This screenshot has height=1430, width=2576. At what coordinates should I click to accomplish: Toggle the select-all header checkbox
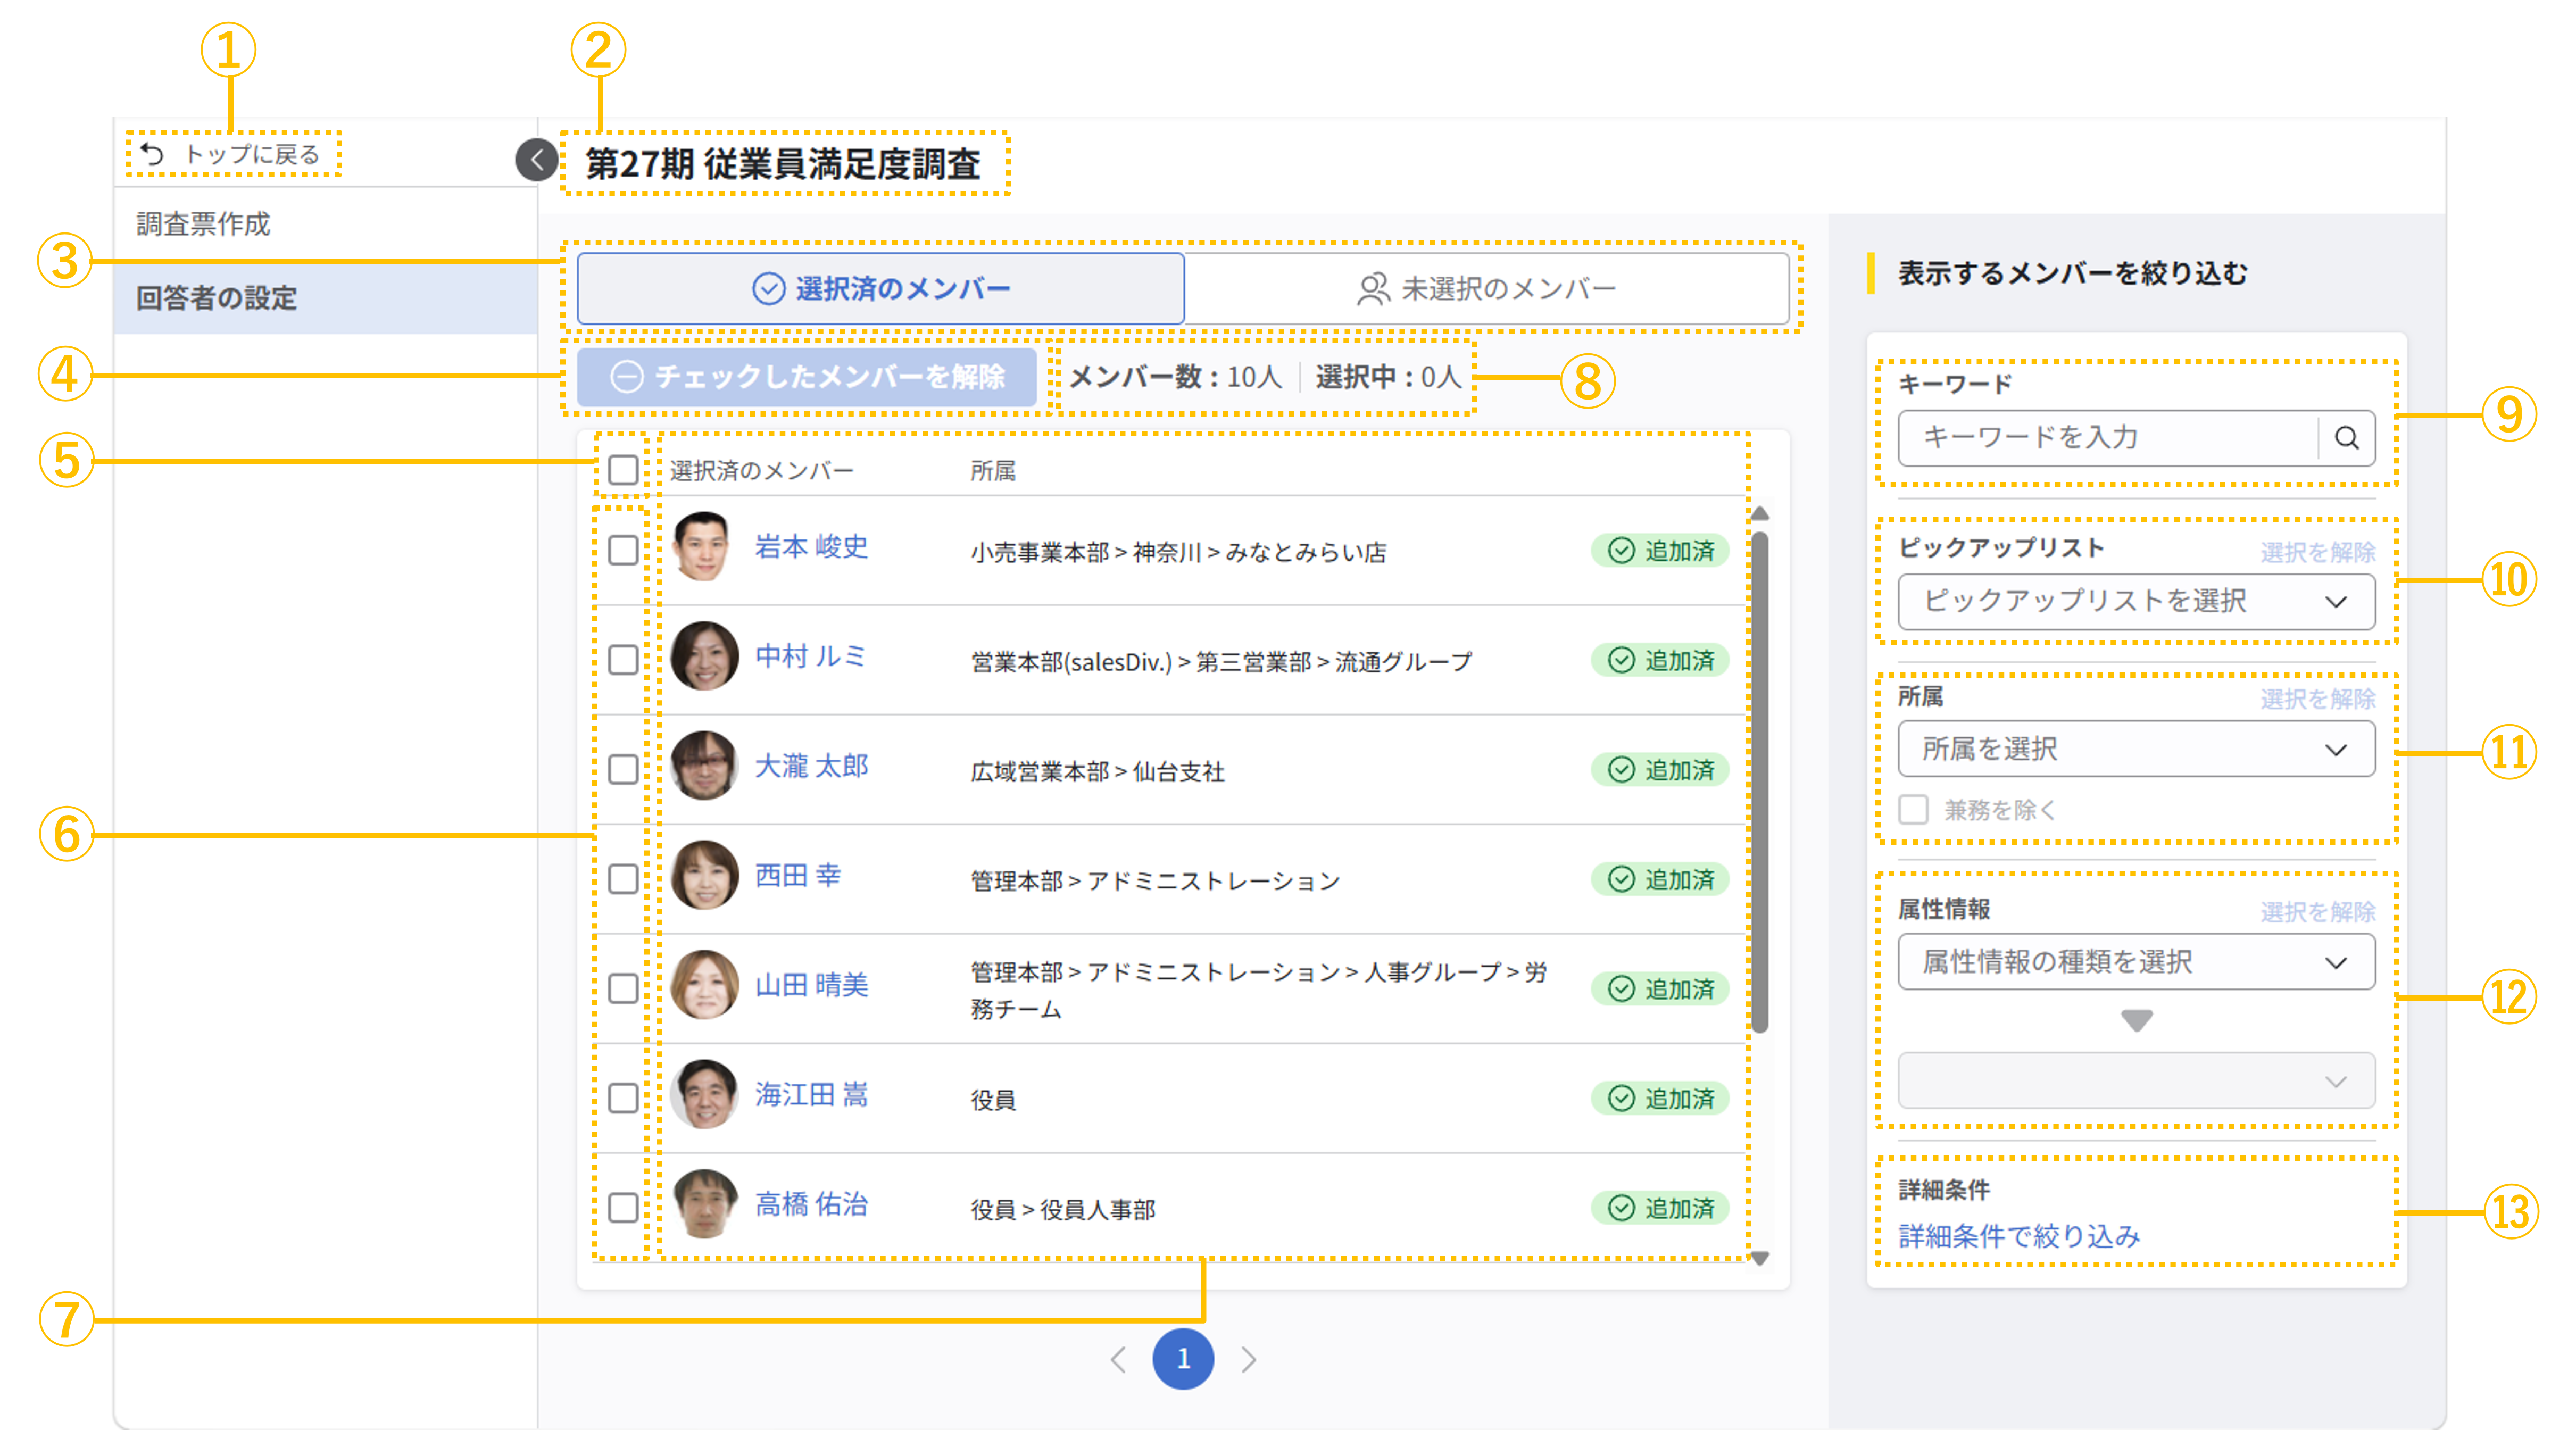(x=623, y=470)
